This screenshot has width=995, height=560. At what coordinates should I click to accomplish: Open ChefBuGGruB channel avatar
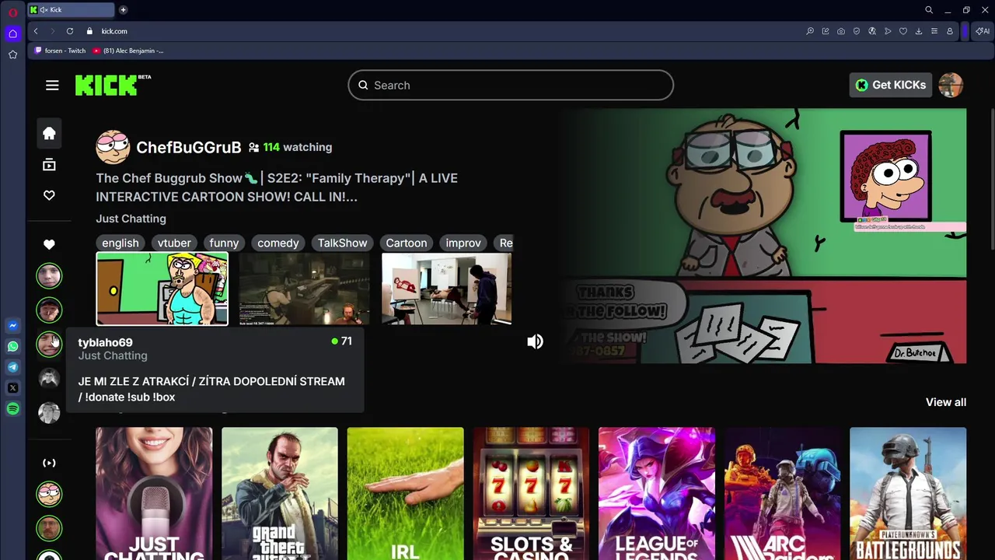click(113, 147)
